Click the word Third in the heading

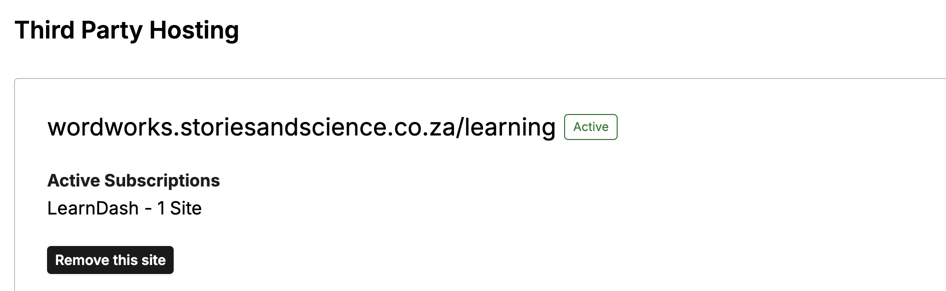44,30
